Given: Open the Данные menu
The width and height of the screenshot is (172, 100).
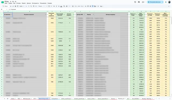Looking at the screenshot, I should [x=29, y=3].
